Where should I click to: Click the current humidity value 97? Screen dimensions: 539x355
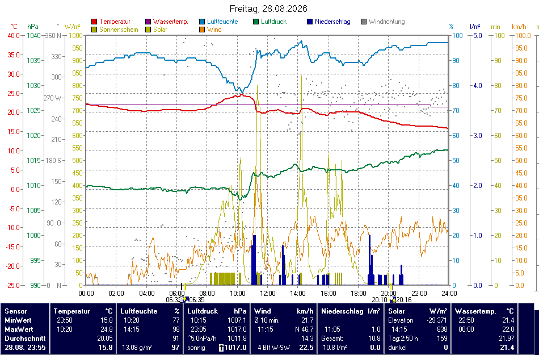pyautogui.click(x=176, y=348)
